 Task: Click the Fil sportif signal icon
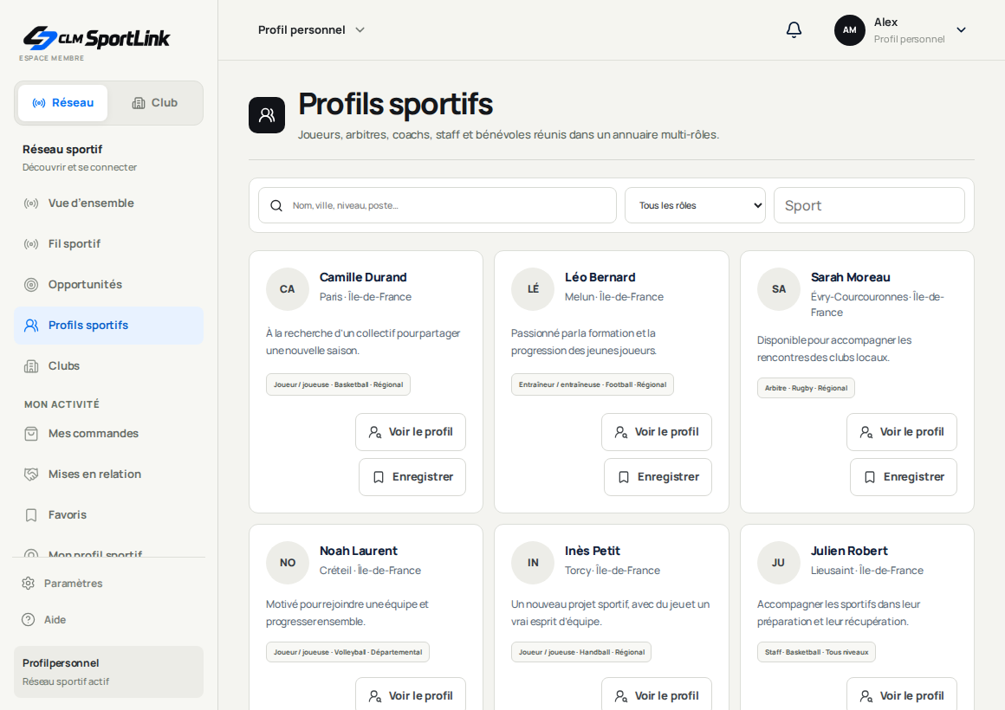point(31,243)
